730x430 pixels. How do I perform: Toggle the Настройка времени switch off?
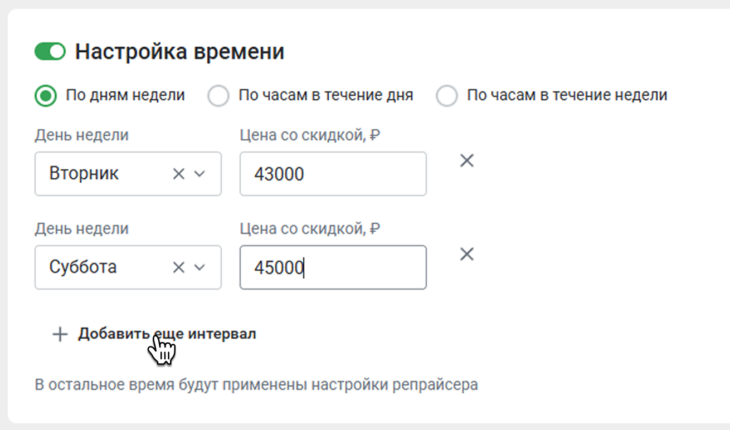click(50, 52)
